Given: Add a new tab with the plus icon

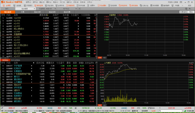Looking at the screenshot, I should (x=79, y=9).
